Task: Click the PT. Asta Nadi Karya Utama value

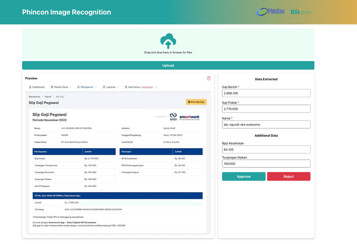Action: [74, 142]
